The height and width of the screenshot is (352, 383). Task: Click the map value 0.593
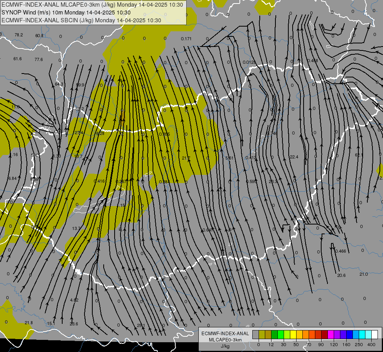pos(251,181)
